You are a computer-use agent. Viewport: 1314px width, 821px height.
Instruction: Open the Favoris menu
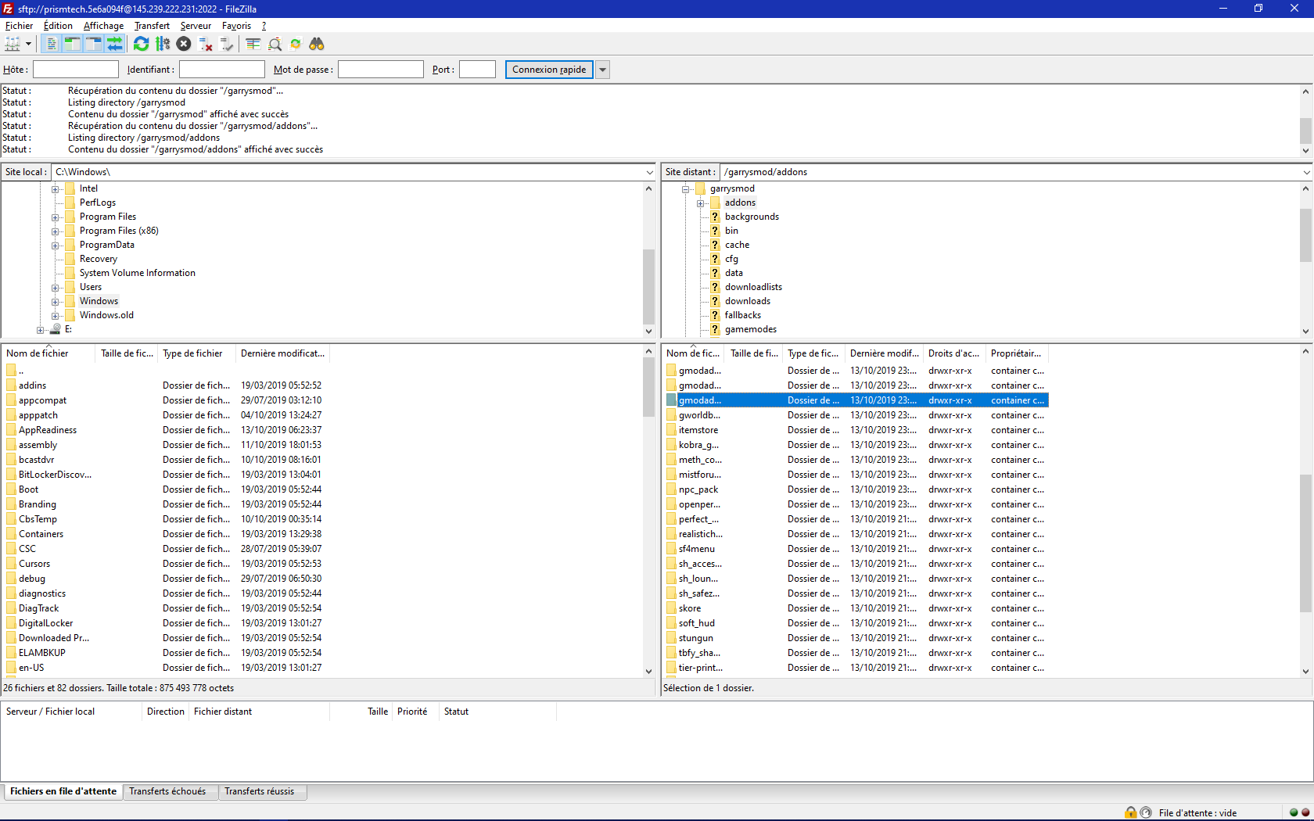tap(236, 26)
